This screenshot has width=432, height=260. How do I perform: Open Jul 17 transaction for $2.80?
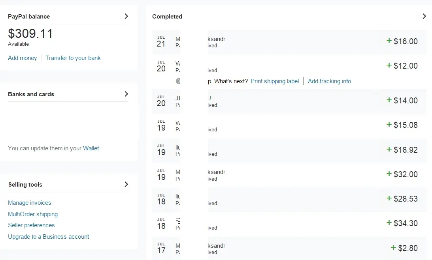(289, 248)
